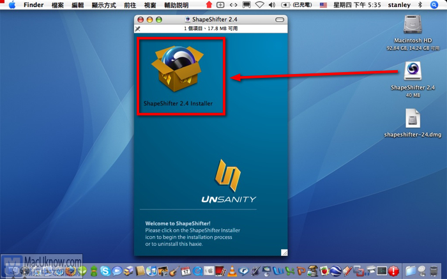447x279 pixels.
Task: Click the clock 星期四 下午 5:35
Action: 357,5
